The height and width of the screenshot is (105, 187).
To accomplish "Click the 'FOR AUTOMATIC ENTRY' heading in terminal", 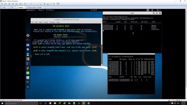I will pos(61,26).
